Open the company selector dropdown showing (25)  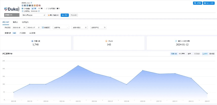[34, 15]
